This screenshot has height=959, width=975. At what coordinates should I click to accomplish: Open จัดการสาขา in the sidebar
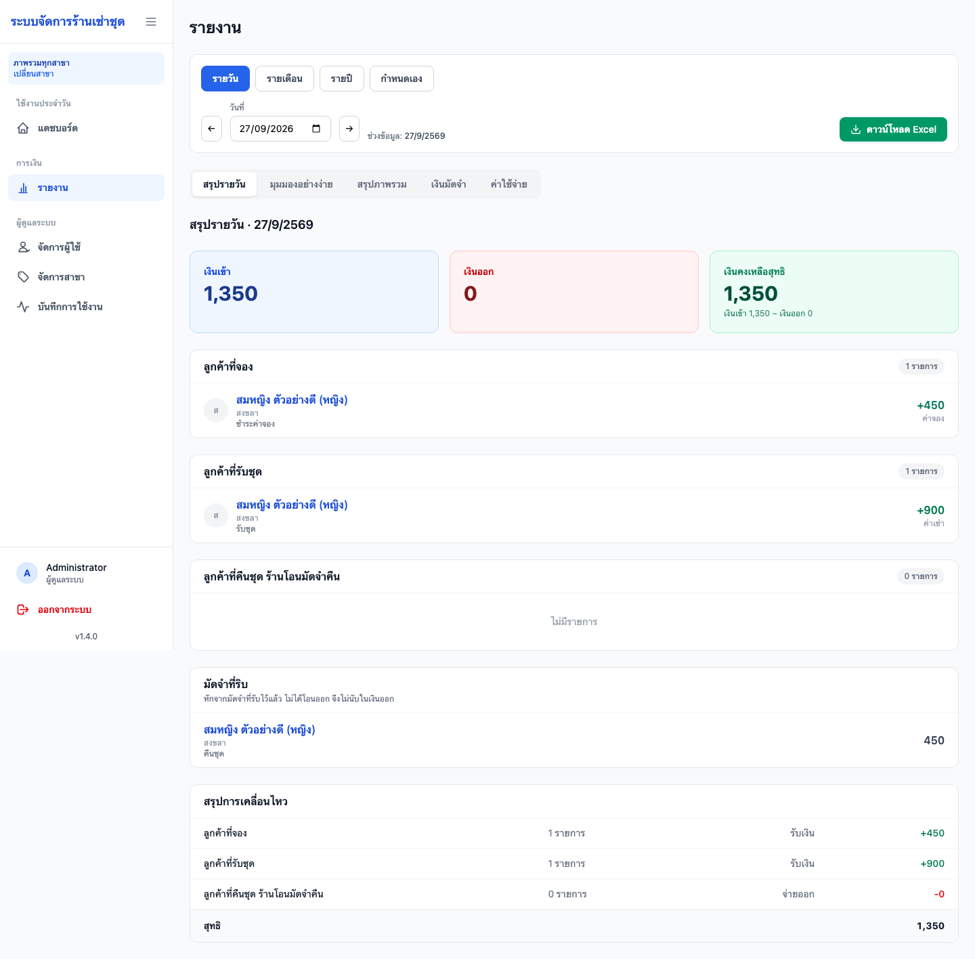pos(86,277)
